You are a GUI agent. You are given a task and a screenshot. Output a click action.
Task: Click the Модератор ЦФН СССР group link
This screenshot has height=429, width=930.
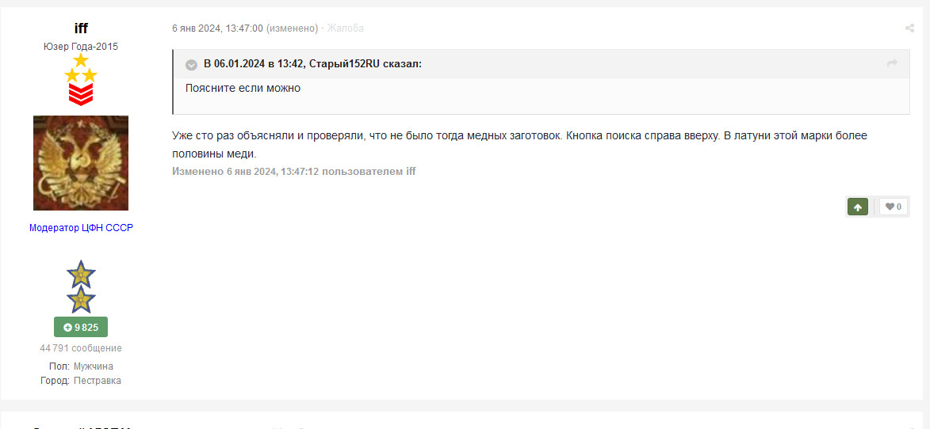pos(81,228)
